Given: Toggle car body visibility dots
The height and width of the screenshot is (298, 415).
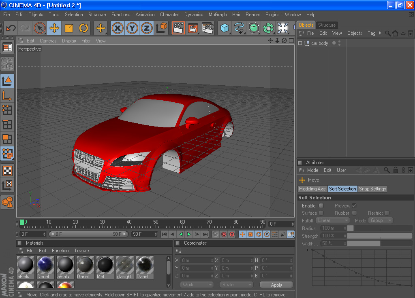Looking at the screenshot, I should pos(339,43).
